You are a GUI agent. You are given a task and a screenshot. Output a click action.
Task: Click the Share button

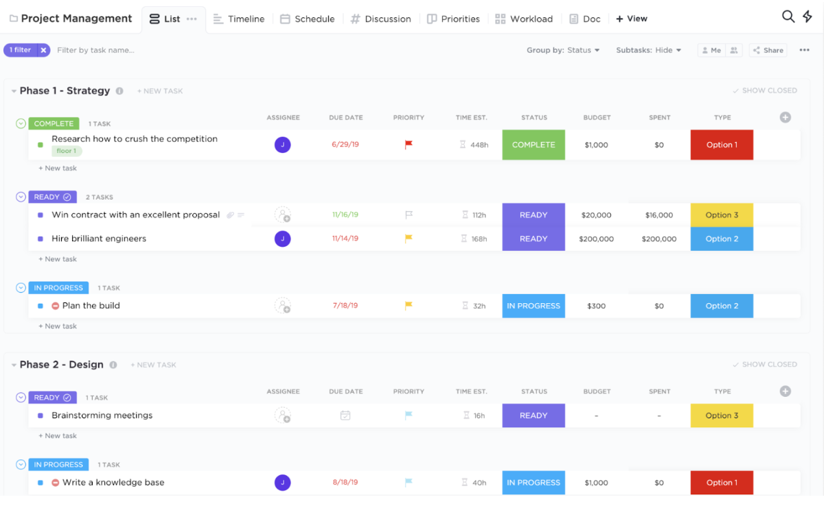767,50
